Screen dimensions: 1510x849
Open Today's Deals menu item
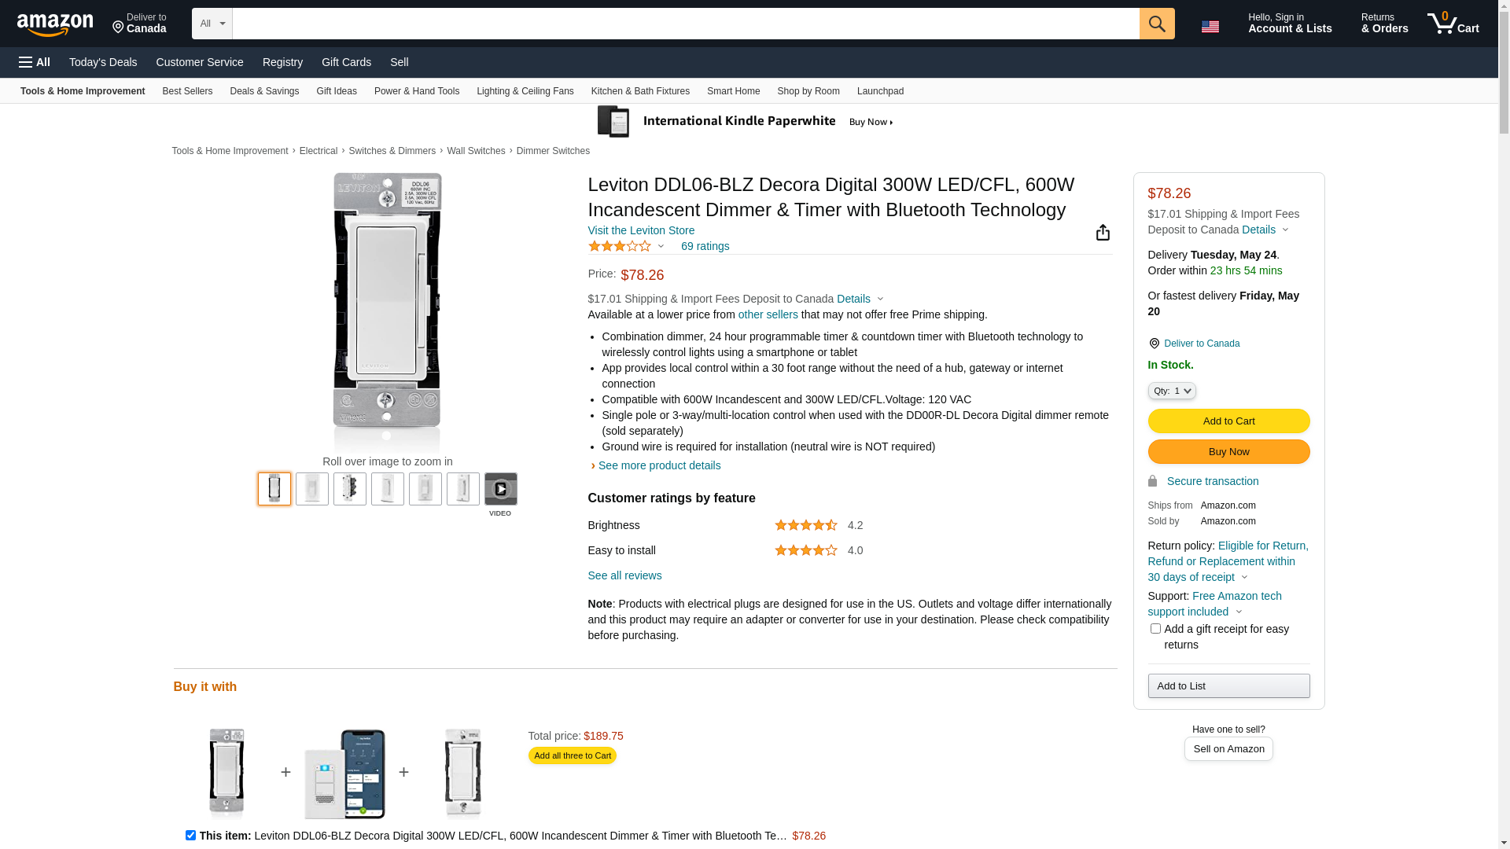(x=103, y=62)
